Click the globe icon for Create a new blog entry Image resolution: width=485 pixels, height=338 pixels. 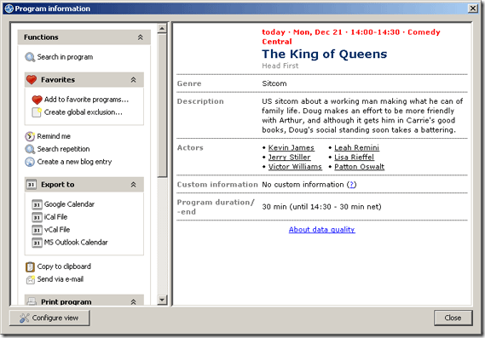(x=30, y=162)
